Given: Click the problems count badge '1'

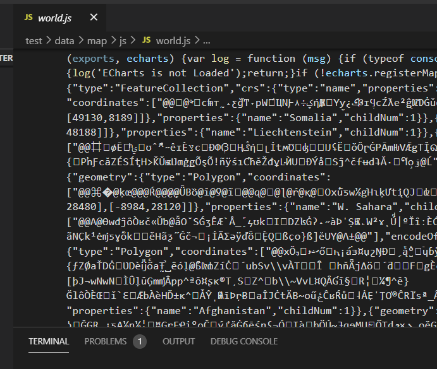Looking at the screenshot, I should [140, 341].
